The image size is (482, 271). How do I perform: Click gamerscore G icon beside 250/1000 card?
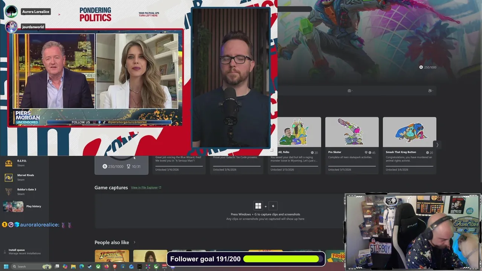(x=105, y=166)
